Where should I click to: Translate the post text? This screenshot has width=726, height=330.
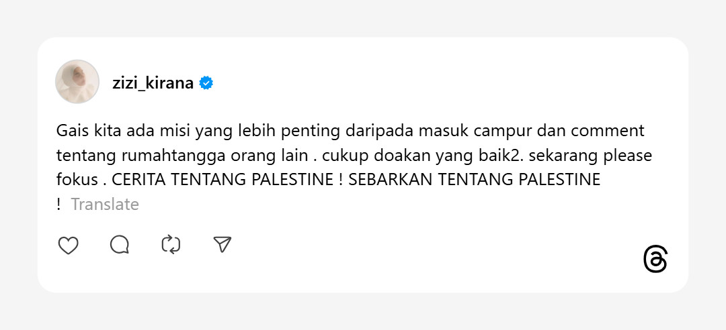pyautogui.click(x=105, y=205)
